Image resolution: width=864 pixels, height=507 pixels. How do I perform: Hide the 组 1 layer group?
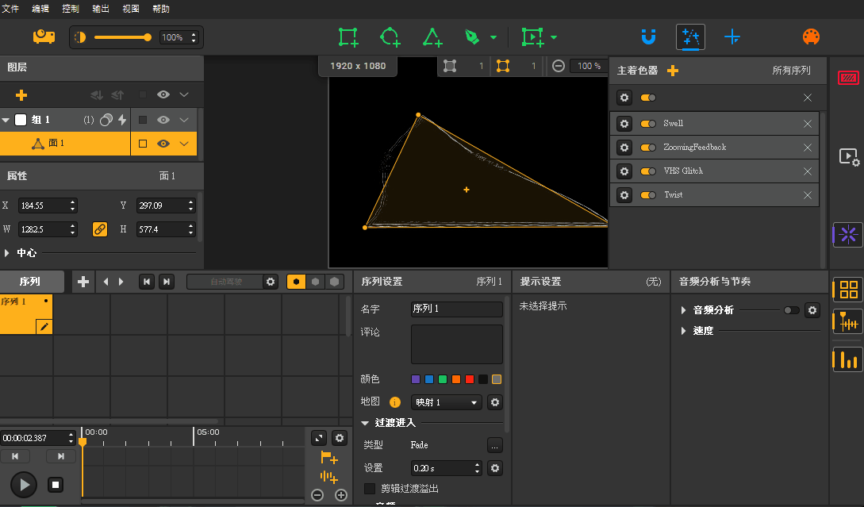pos(163,120)
